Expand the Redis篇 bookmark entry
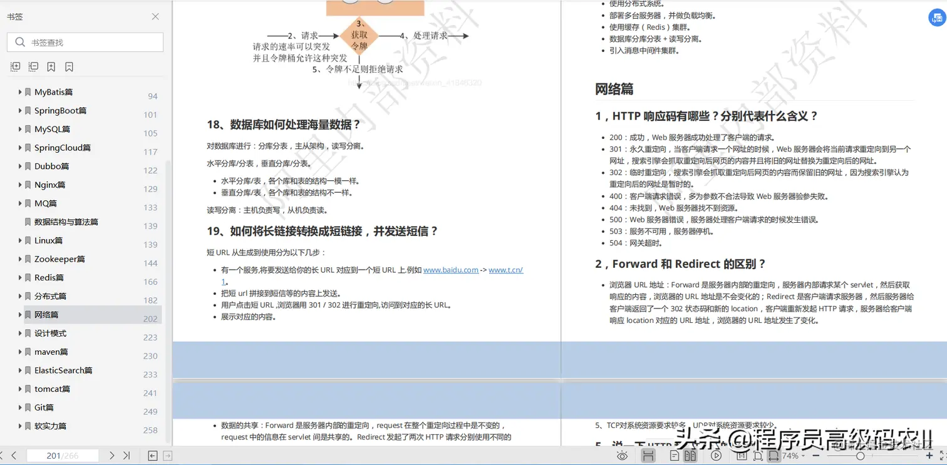The height and width of the screenshot is (465, 947). [x=20, y=277]
